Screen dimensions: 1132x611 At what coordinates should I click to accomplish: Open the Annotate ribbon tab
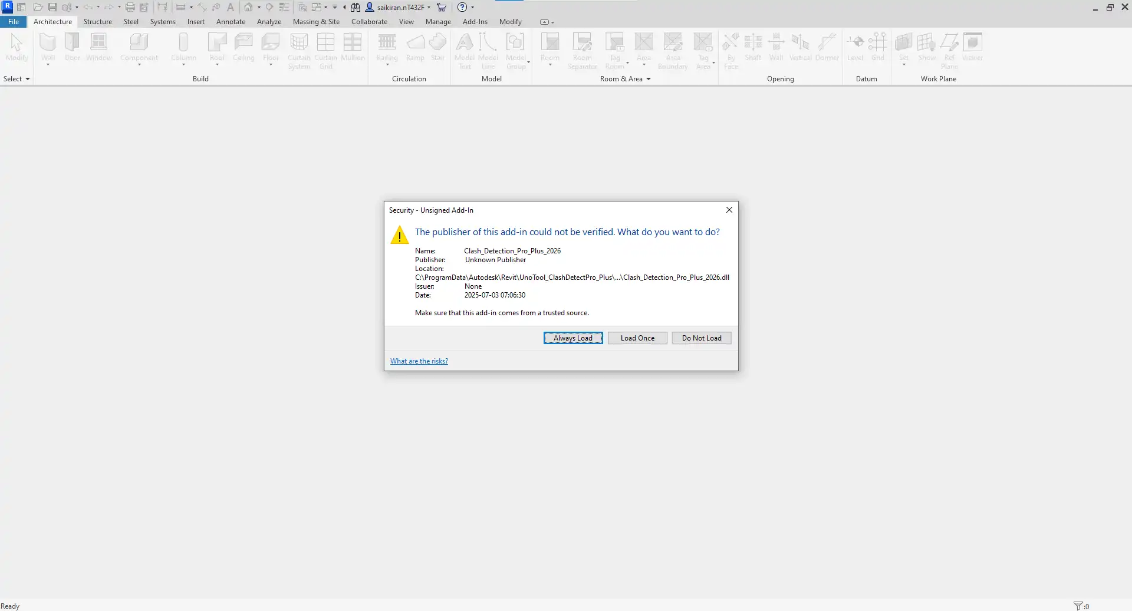[x=231, y=22]
